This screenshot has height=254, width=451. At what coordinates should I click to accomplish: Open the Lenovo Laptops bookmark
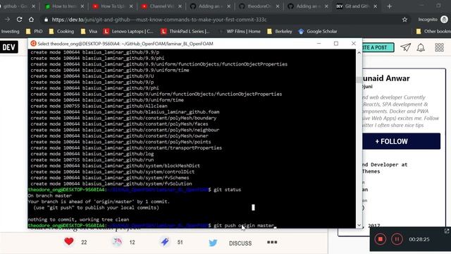click(x=128, y=31)
